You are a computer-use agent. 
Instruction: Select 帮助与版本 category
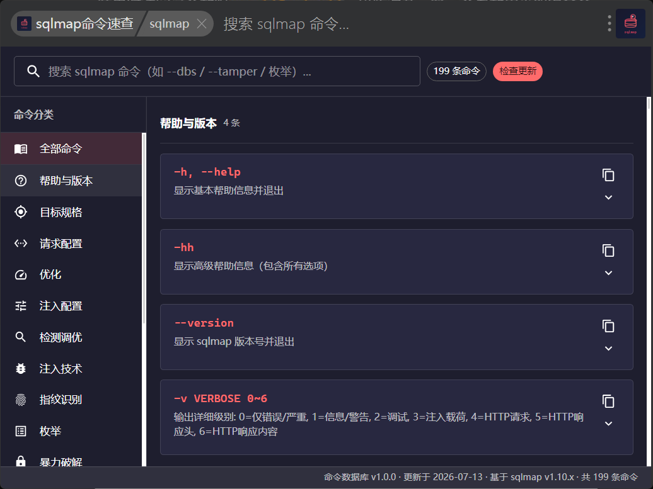[71, 181]
